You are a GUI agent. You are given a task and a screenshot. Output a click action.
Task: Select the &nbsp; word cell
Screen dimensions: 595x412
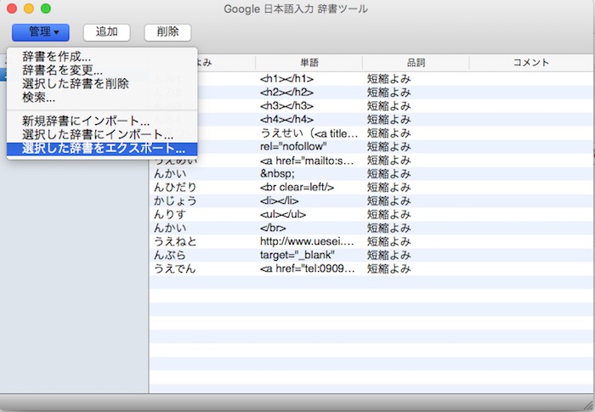(x=277, y=174)
